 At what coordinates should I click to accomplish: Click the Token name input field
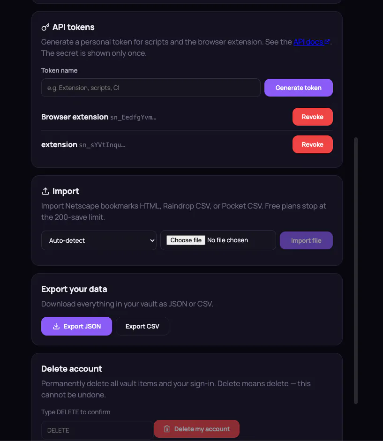click(151, 88)
